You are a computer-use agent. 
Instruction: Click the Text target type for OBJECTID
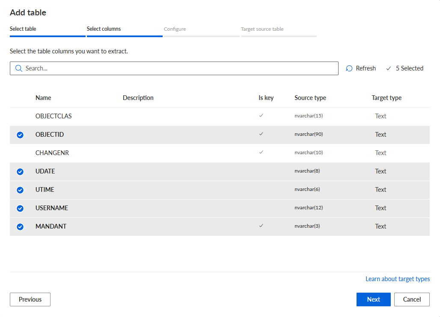381,135
